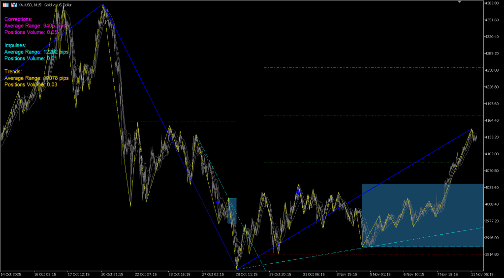Click the Trends Positions Volume 0.03 text
Screen dimensions: 504x278
pyautogui.click(x=31, y=84)
